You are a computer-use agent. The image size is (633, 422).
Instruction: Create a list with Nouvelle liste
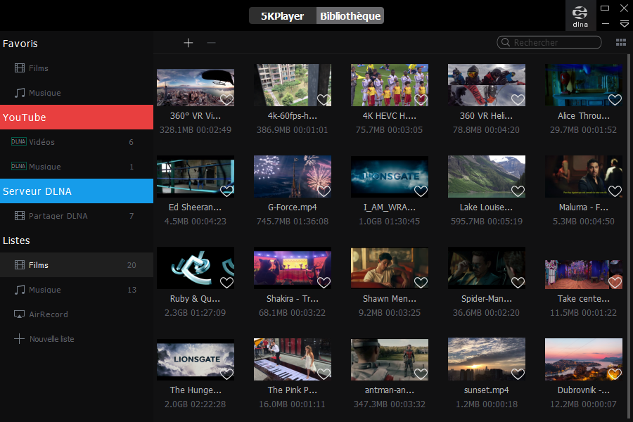51,339
